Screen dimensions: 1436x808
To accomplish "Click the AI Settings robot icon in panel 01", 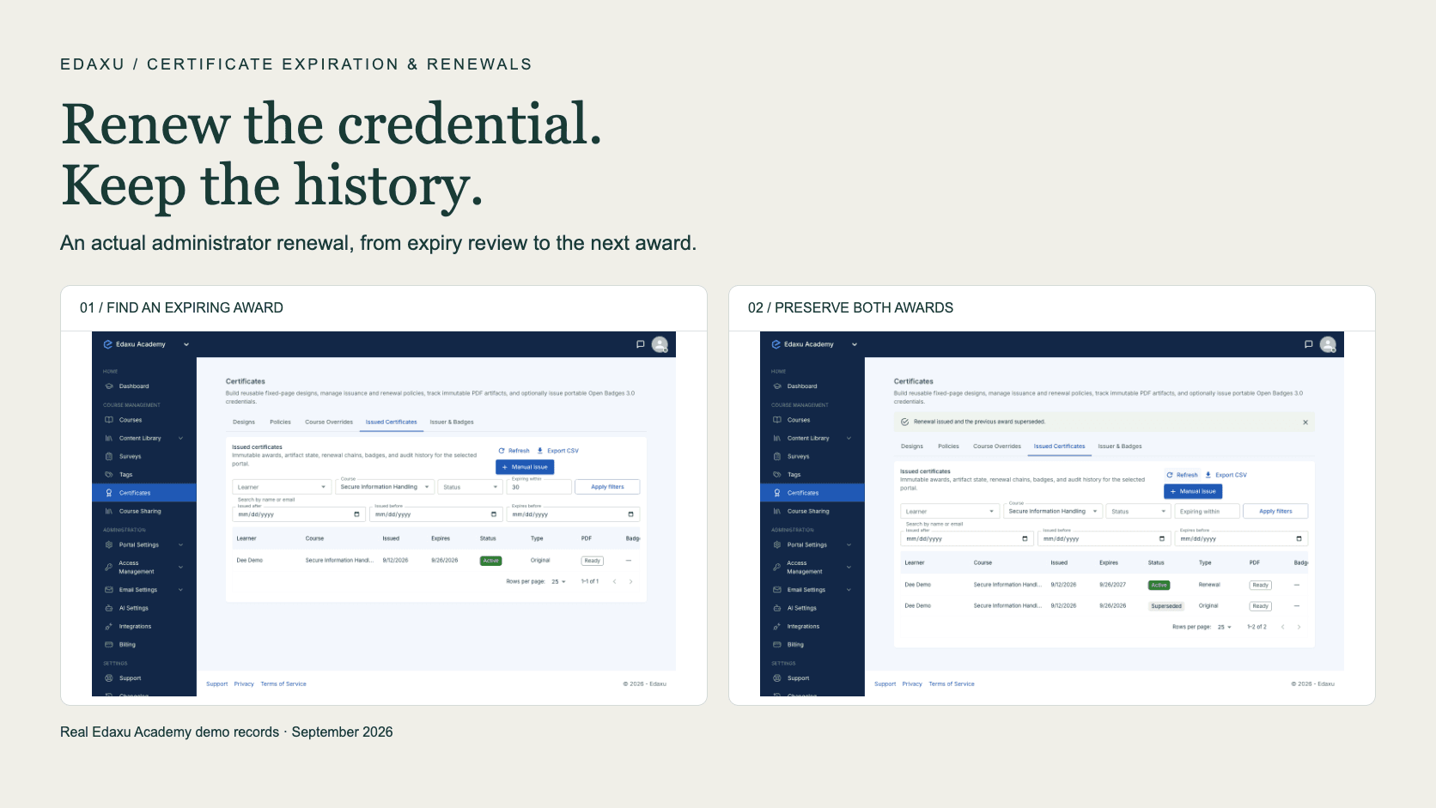I will [109, 608].
